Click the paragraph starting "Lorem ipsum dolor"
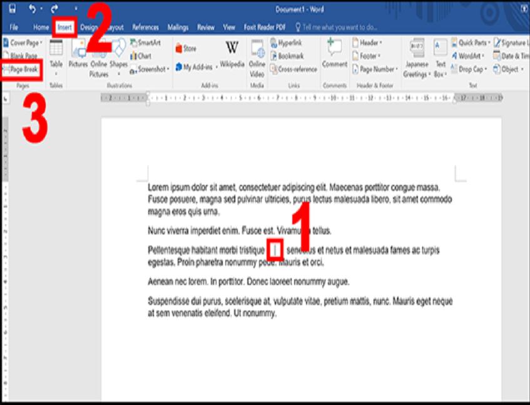This screenshot has width=530, height=405. [x=300, y=199]
